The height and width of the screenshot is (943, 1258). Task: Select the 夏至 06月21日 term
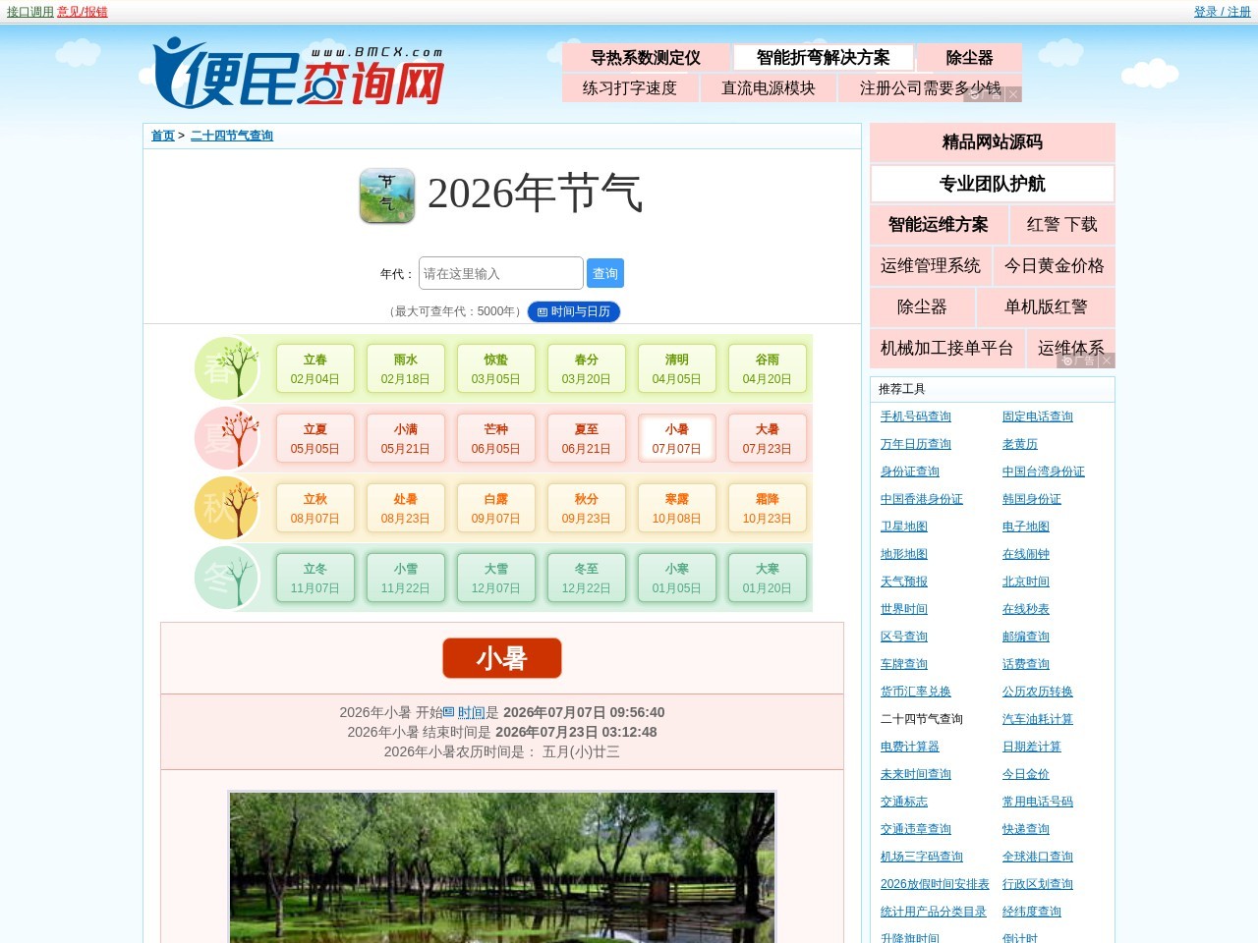[587, 438]
